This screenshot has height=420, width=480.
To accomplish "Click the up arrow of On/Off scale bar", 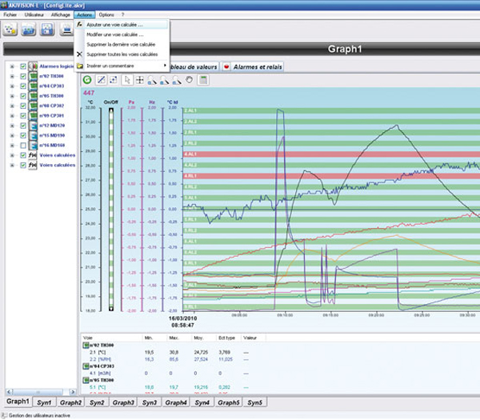I will click(x=111, y=110).
